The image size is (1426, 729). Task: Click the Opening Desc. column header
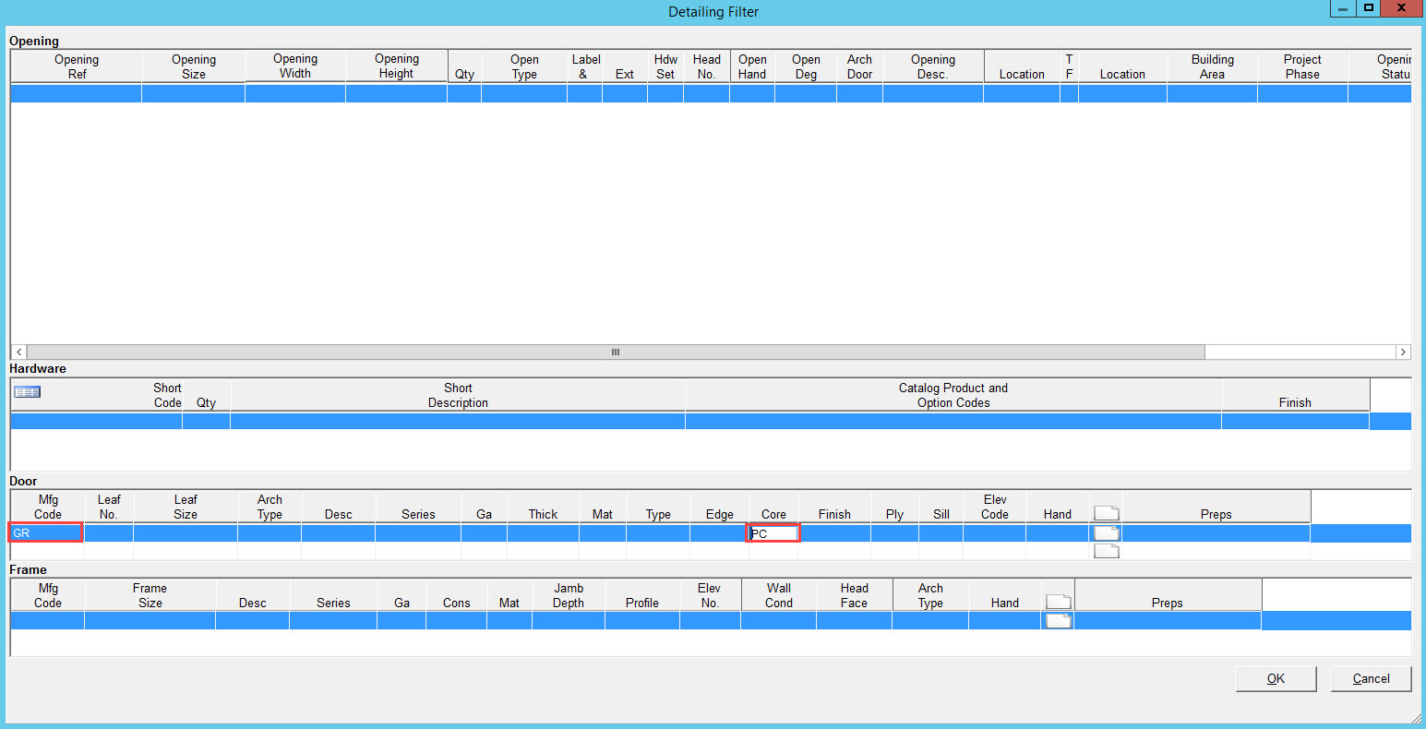(x=933, y=66)
